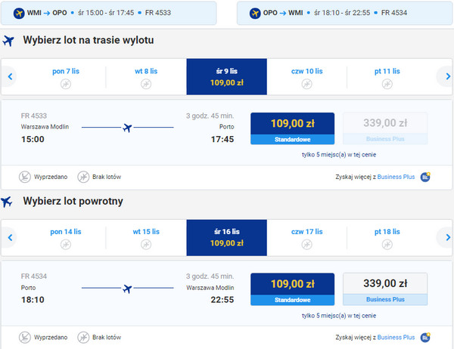Show earlier return dates with left arrow

[11, 237]
